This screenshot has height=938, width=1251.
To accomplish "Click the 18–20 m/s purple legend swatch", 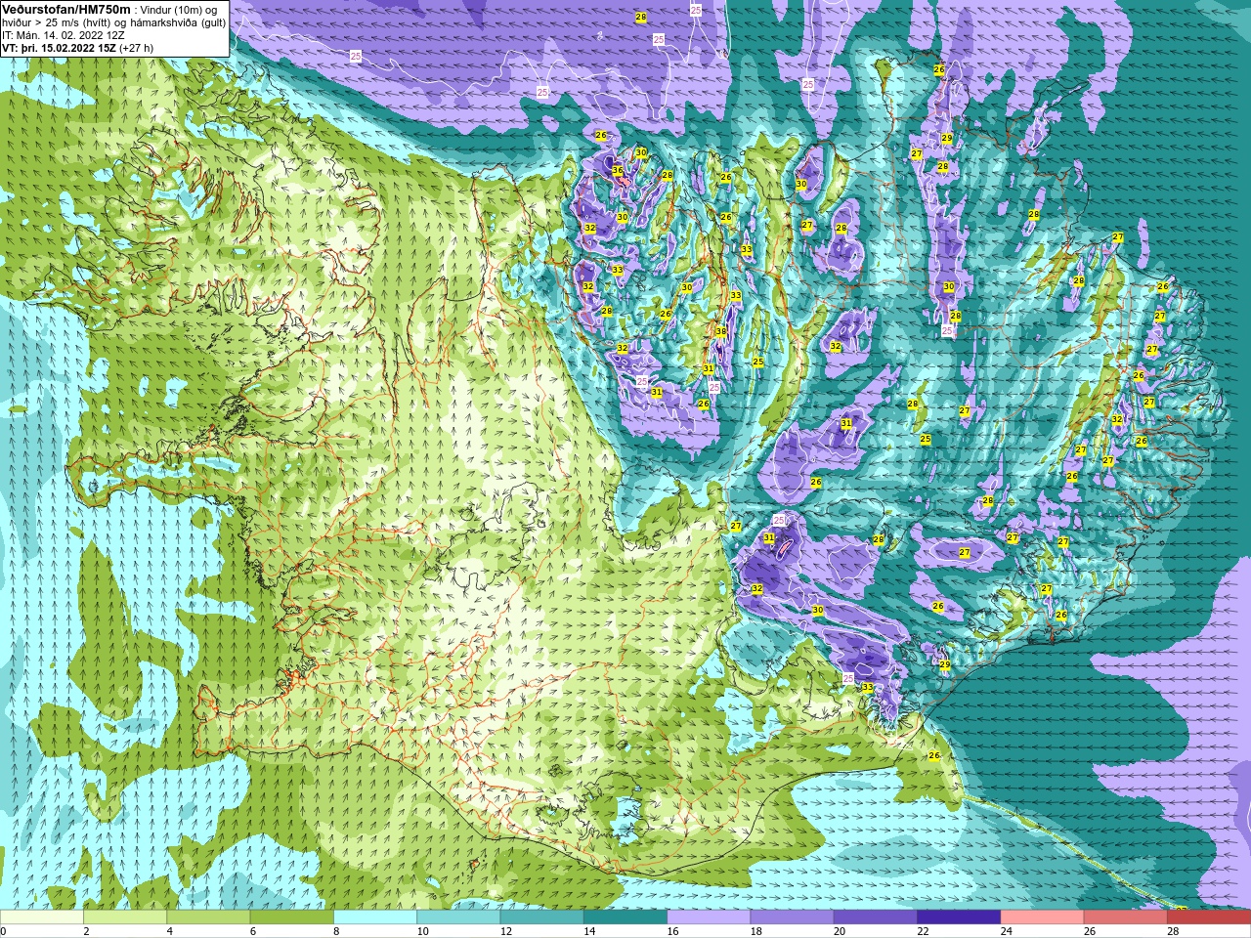I will pyautogui.click(x=793, y=917).
